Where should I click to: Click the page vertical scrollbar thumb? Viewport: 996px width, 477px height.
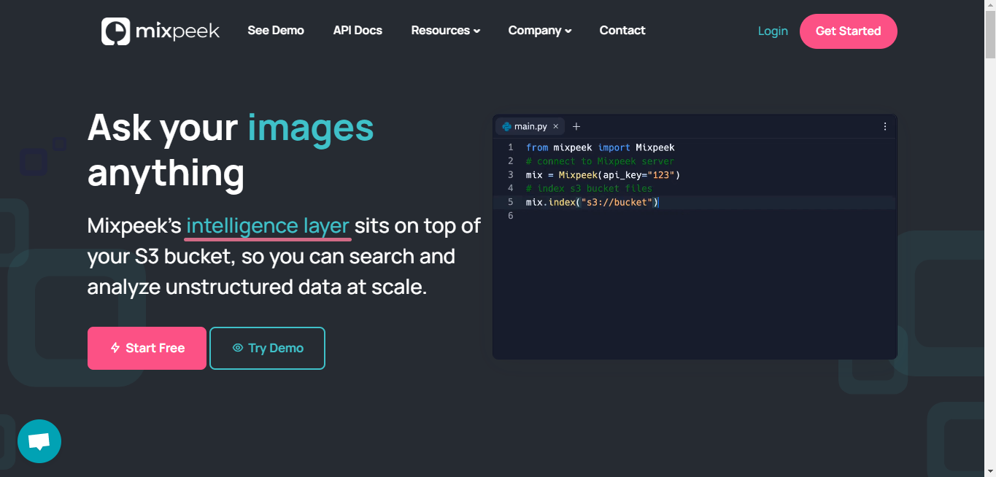(x=990, y=34)
